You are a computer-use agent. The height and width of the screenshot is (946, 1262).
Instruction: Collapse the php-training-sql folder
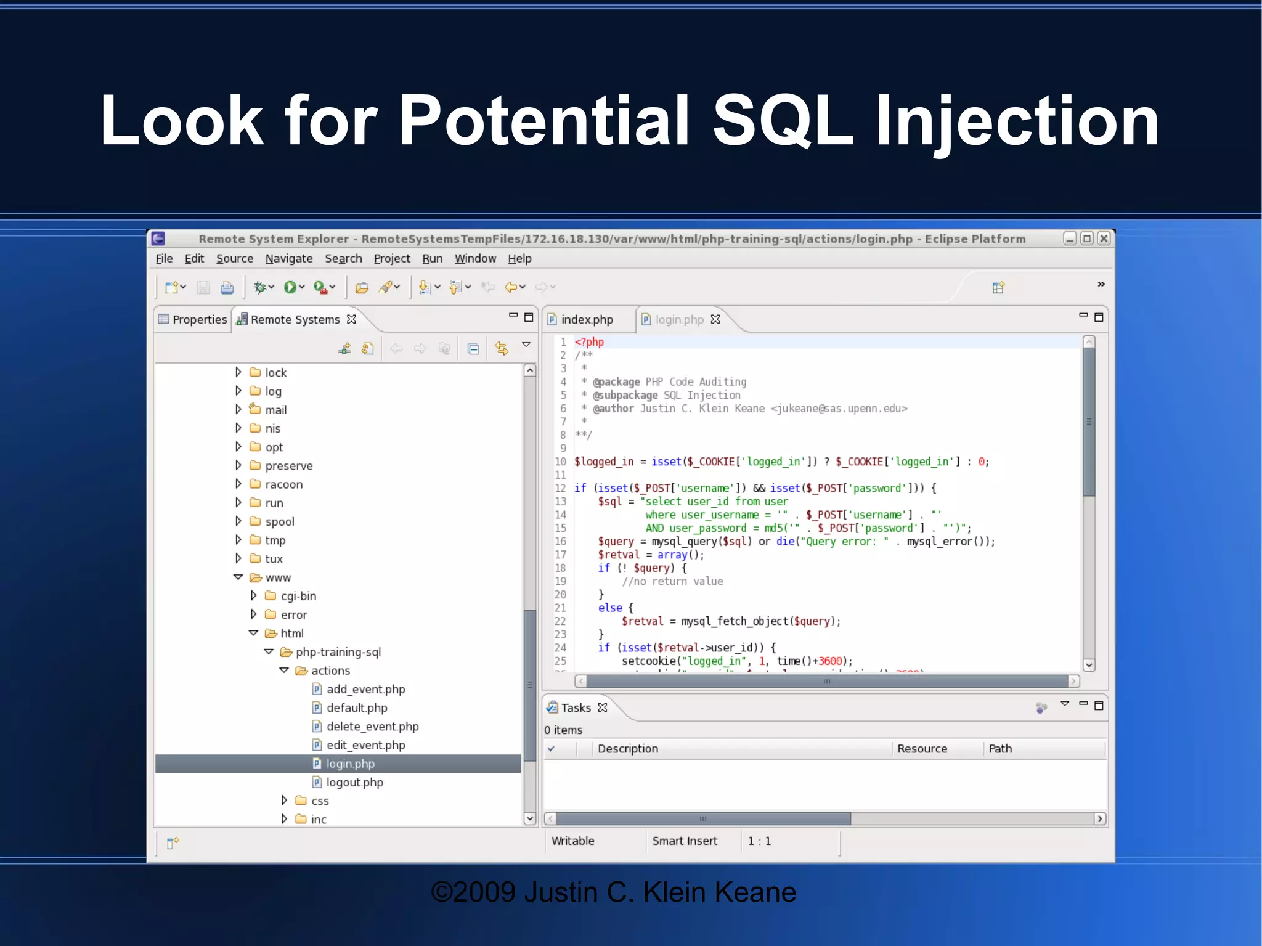point(269,652)
